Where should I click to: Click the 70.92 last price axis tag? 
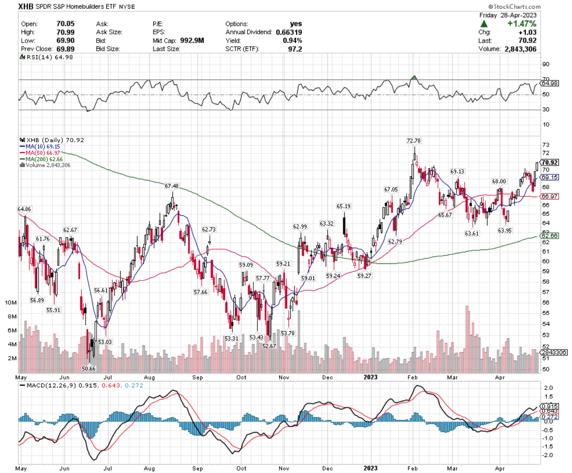pos(549,163)
